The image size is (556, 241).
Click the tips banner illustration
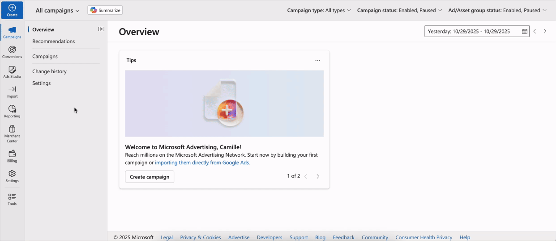point(224,104)
